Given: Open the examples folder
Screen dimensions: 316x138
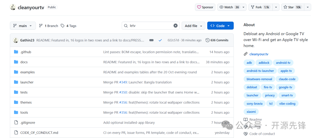Looking at the screenshot, I should 28,72.
